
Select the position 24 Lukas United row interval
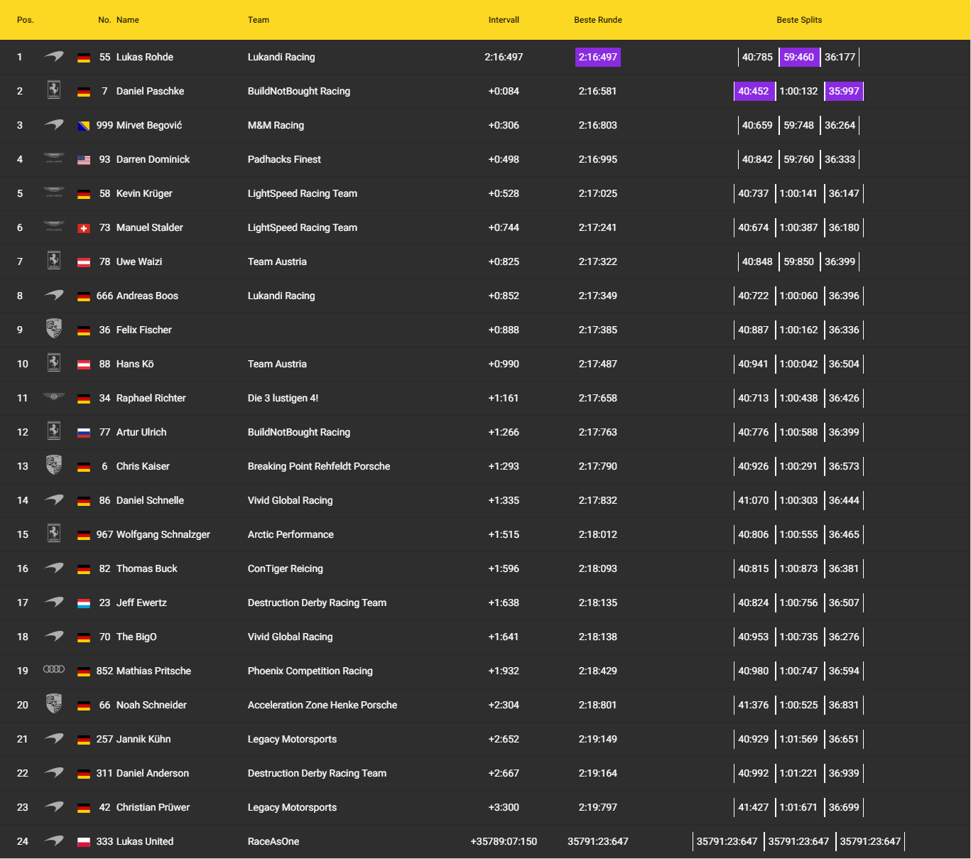(x=504, y=841)
